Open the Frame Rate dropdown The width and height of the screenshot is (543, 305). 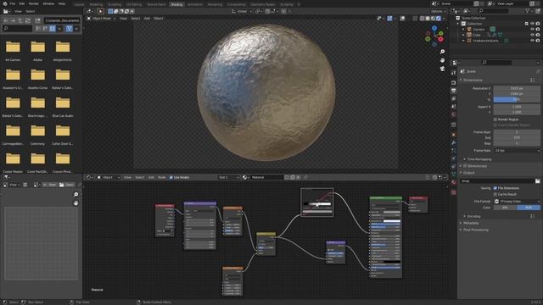tap(517, 151)
